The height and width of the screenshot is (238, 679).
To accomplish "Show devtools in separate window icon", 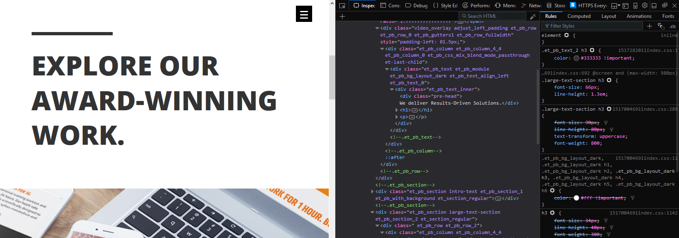I will tap(665, 5).
